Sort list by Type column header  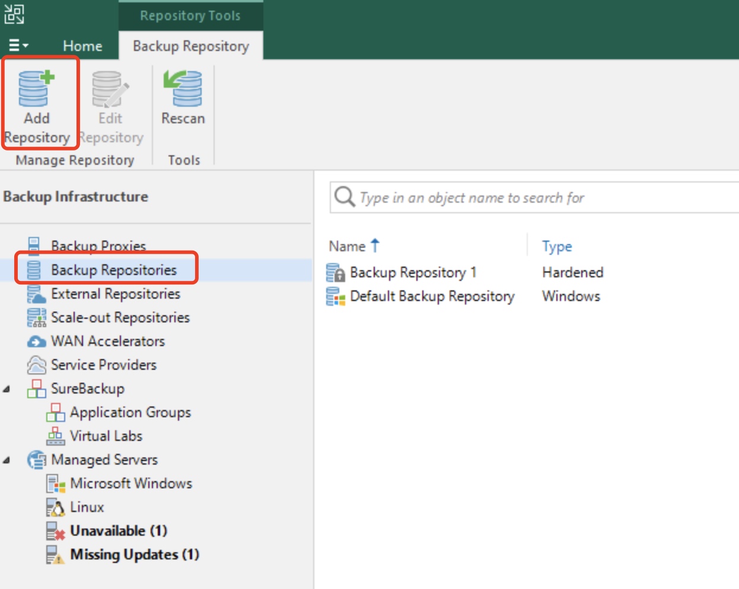pyautogui.click(x=557, y=247)
